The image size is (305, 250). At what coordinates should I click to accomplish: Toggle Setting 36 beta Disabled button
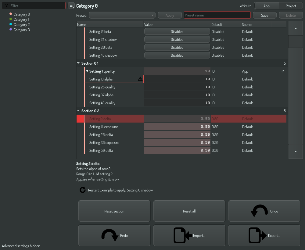[177, 48]
